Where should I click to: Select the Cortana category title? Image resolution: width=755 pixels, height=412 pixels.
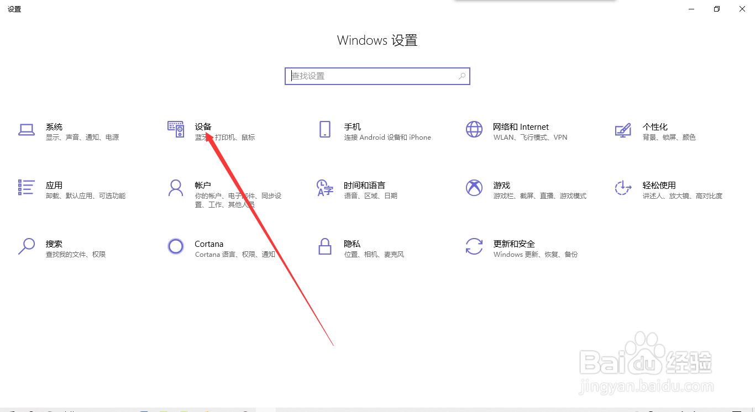pyautogui.click(x=209, y=244)
